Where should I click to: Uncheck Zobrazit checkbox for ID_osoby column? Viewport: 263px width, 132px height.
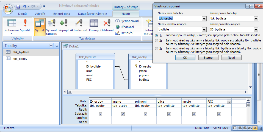point(100,114)
